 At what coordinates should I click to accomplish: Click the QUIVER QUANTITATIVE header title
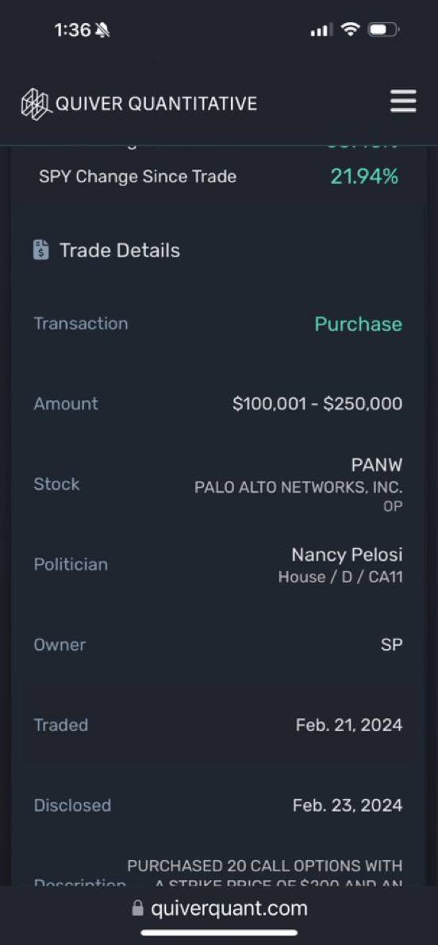[x=156, y=104]
